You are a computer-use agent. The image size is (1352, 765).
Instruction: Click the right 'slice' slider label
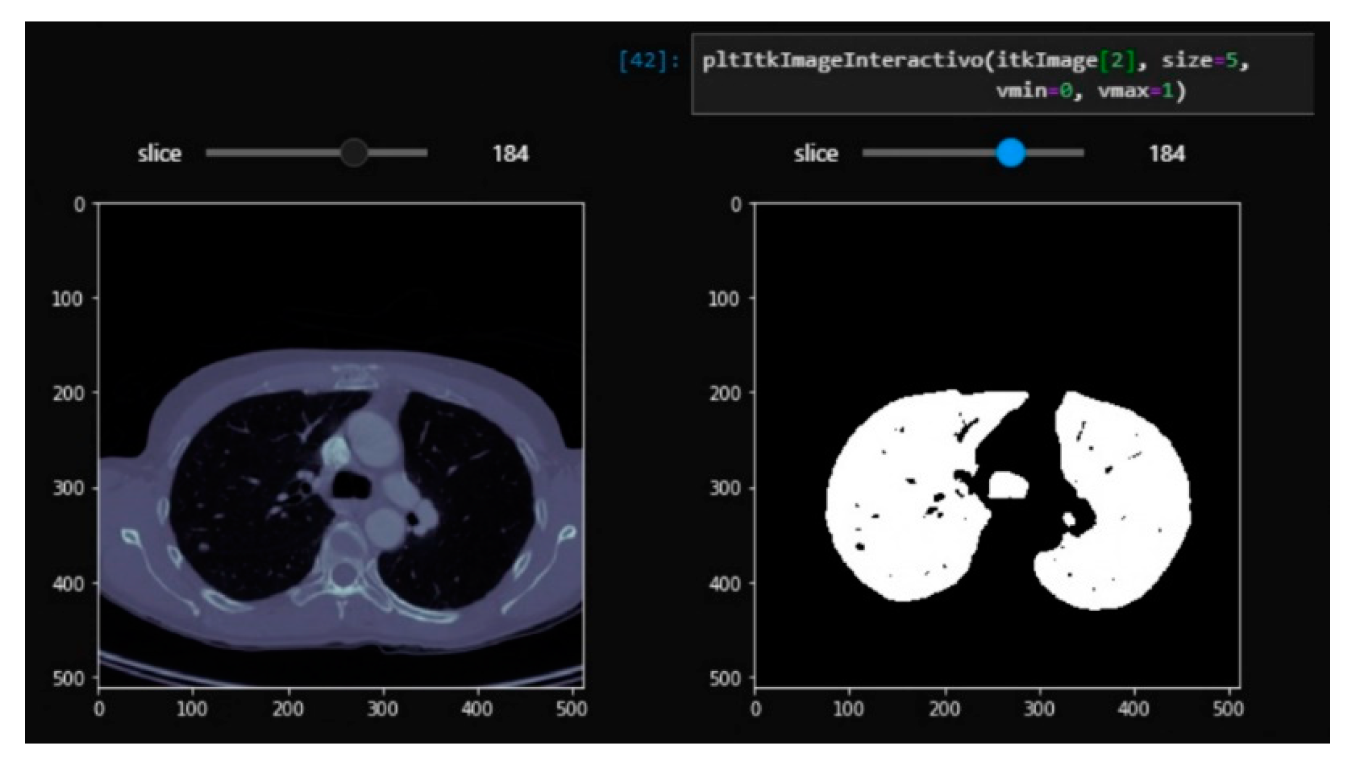click(x=816, y=154)
